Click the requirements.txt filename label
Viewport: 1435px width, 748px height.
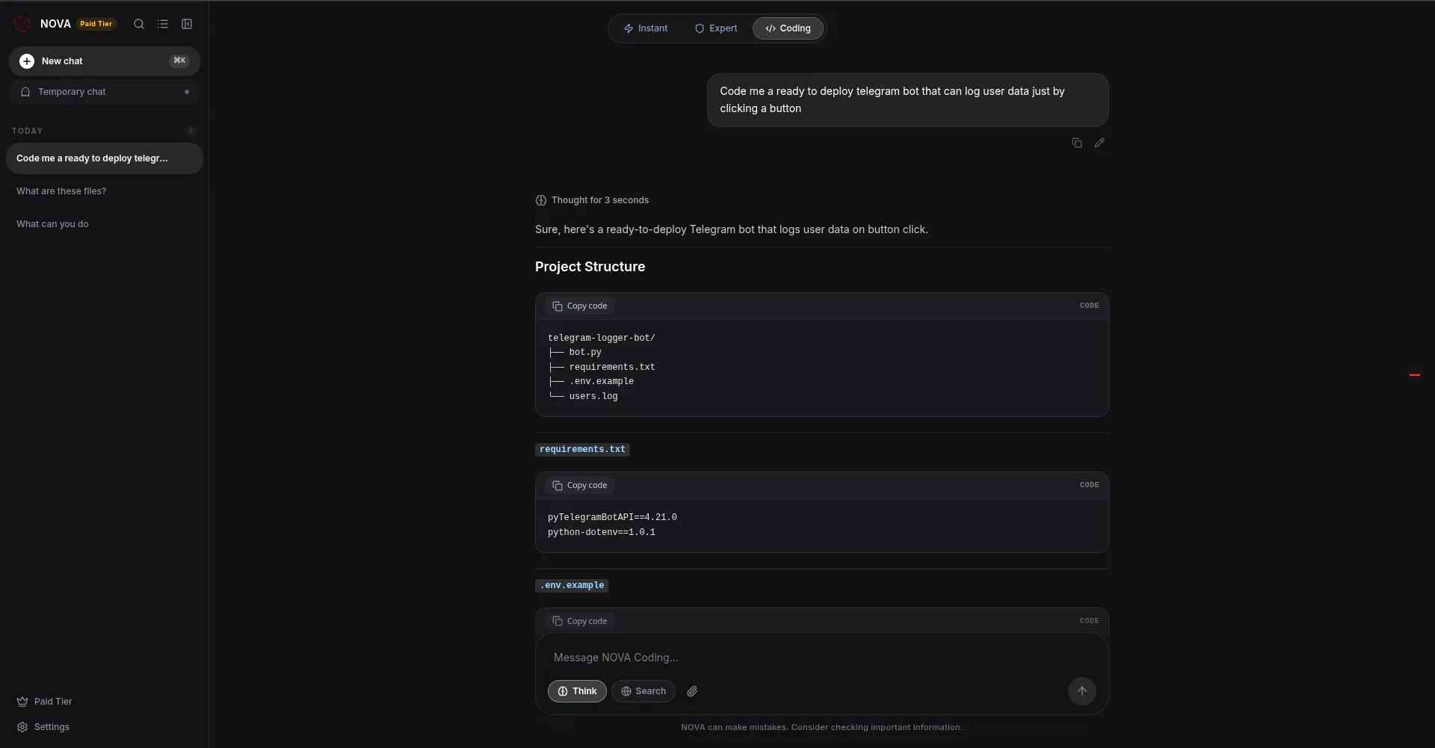point(582,450)
